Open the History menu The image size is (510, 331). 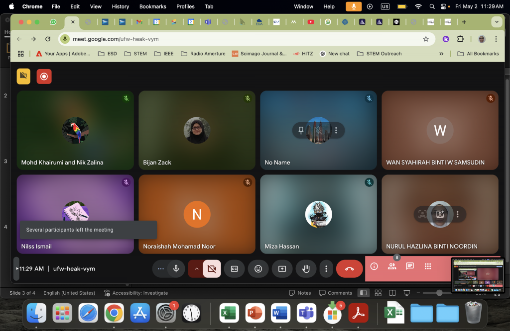(x=121, y=6)
